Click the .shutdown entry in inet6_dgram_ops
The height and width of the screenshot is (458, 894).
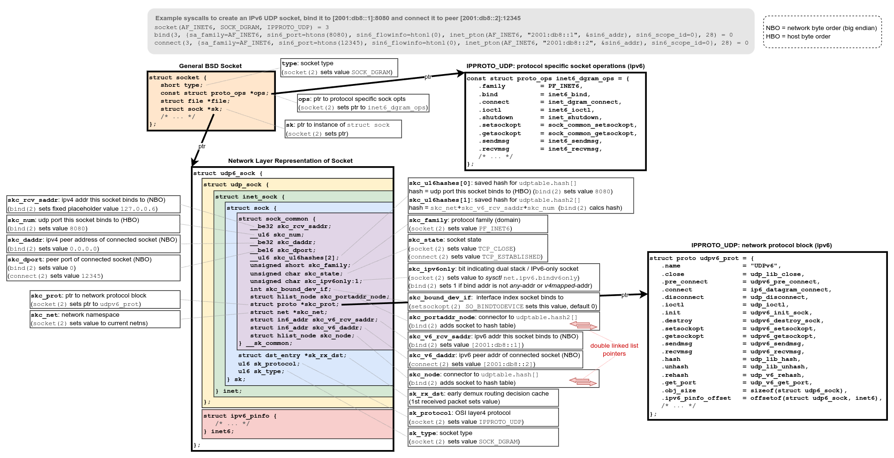point(497,117)
